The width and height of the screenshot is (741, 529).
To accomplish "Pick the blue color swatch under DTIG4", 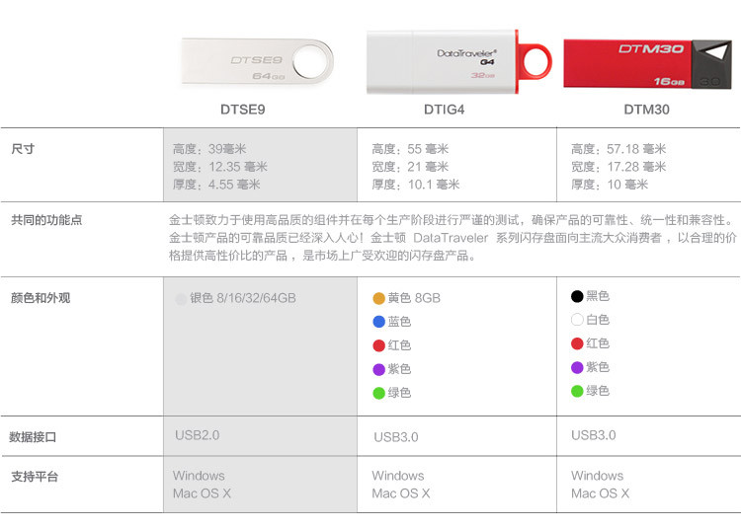I will pyautogui.click(x=378, y=322).
